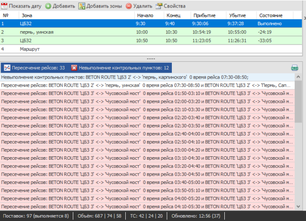
Task: Toggle Невыполнение контрольных пунктов: 12 filter
Action: click(x=124, y=67)
